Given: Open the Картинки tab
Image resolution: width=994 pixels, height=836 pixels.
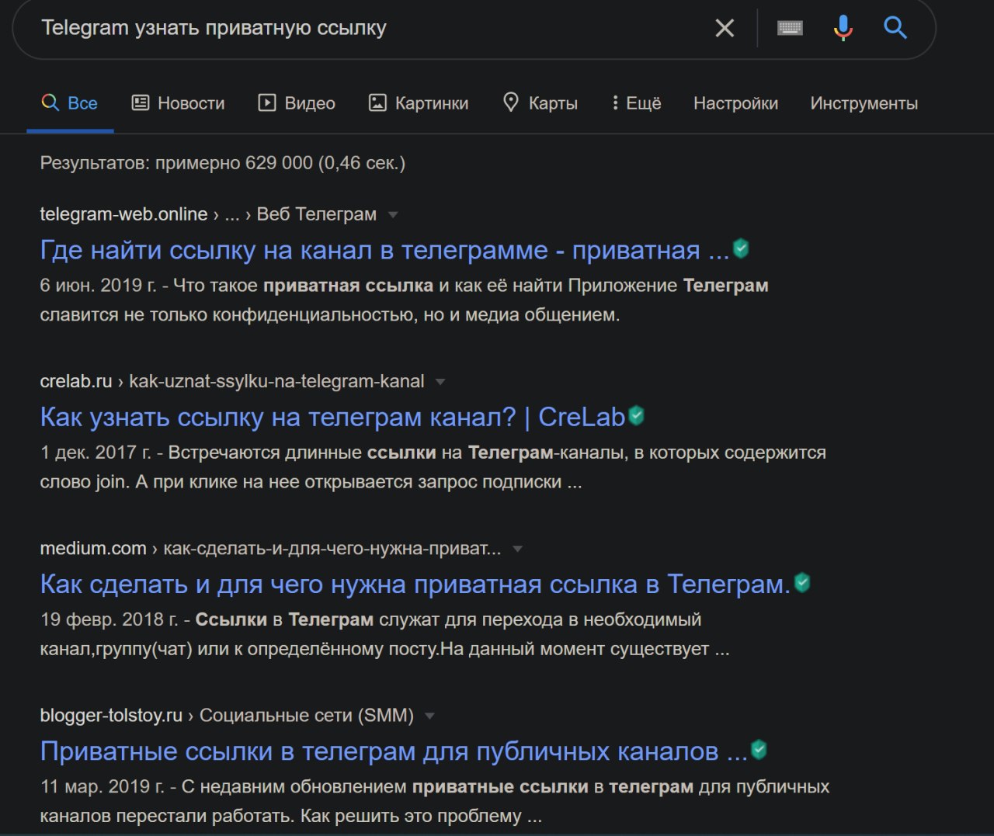Looking at the screenshot, I should point(419,103).
